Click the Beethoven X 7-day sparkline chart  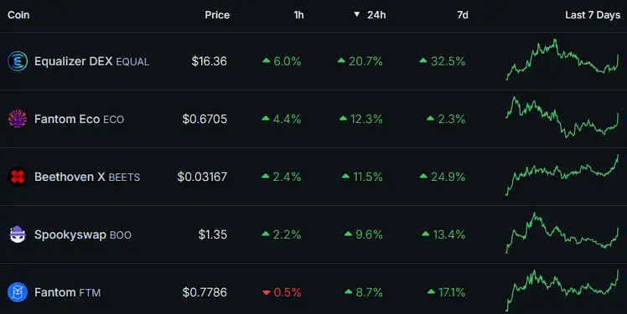pos(562,175)
